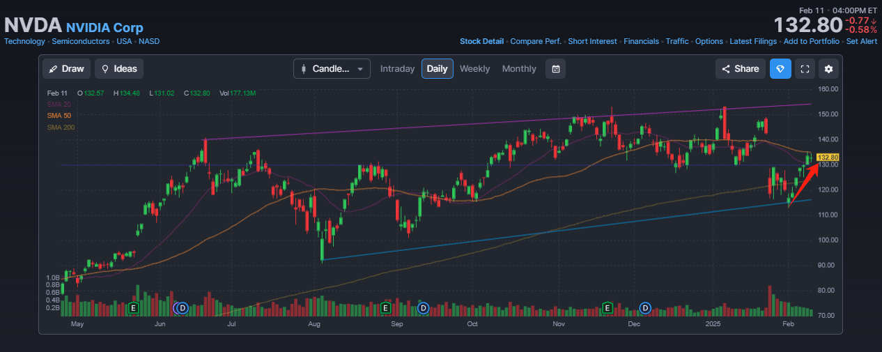
Task: Click the dividend D marker in June
Action: [182, 307]
